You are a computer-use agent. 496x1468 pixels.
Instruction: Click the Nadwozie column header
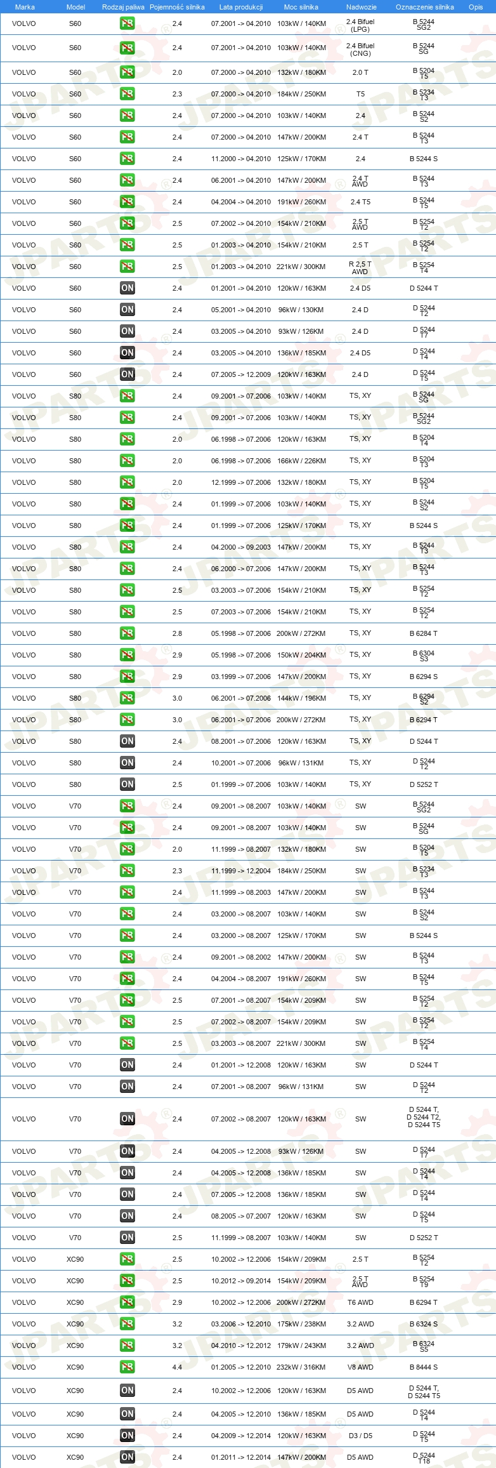(362, 7)
